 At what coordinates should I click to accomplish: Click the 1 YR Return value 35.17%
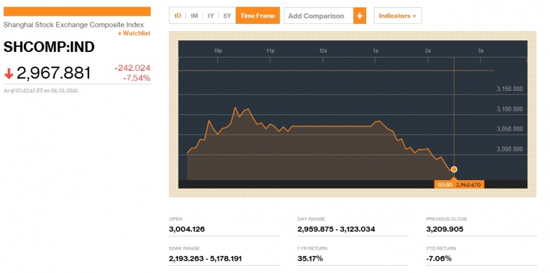tap(310, 259)
